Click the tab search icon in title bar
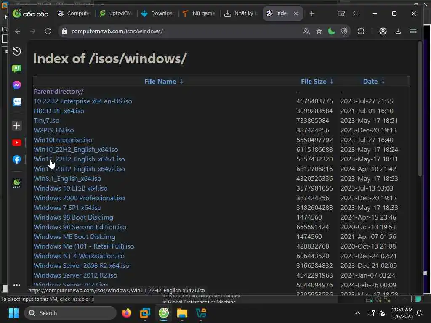 341,13
